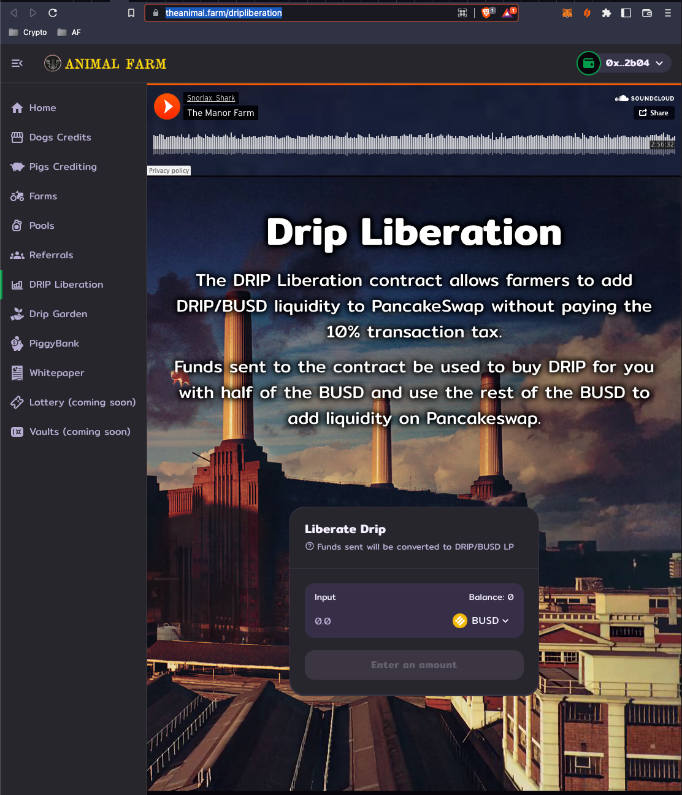Open the browser hamburger menu
The width and height of the screenshot is (682, 795).
coord(668,13)
